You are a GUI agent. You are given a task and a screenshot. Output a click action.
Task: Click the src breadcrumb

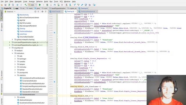click(x=22, y=8)
